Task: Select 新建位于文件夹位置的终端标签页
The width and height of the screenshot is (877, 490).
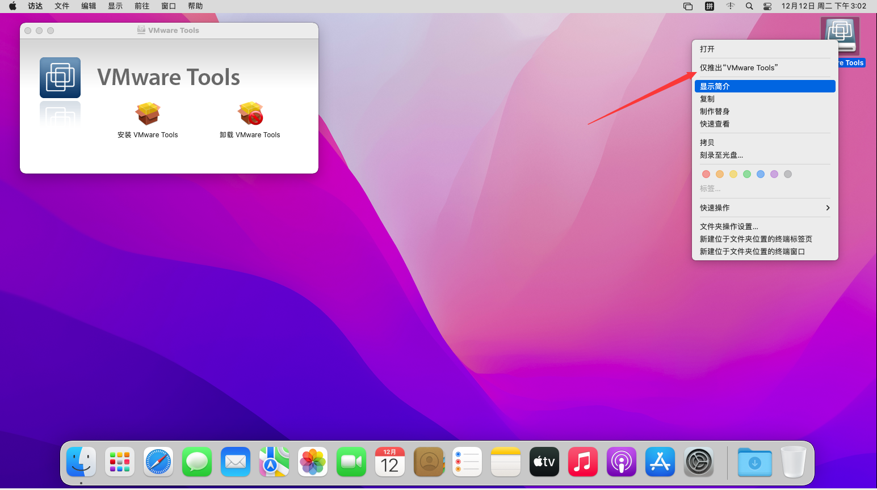Action: point(765,239)
